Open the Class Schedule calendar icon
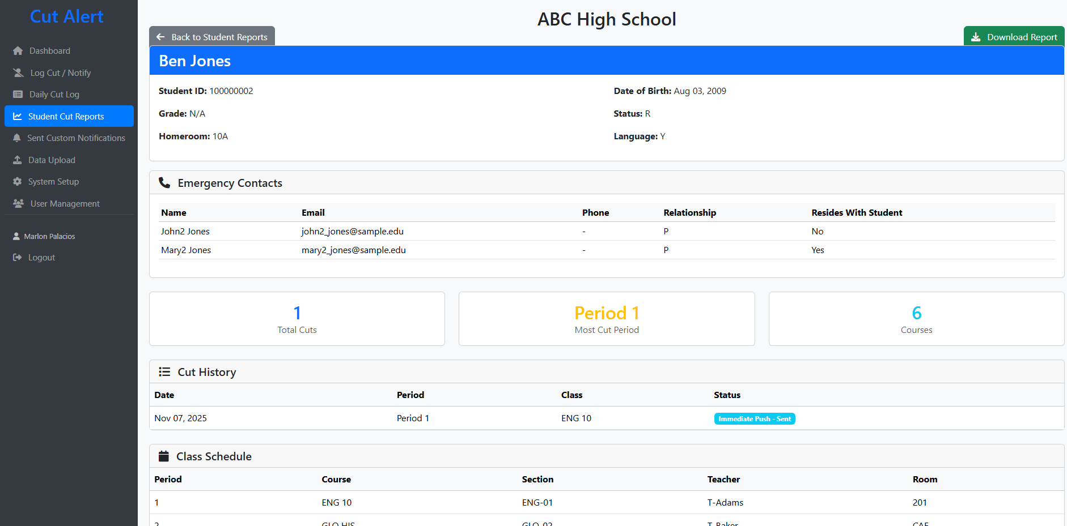 pyautogui.click(x=164, y=456)
